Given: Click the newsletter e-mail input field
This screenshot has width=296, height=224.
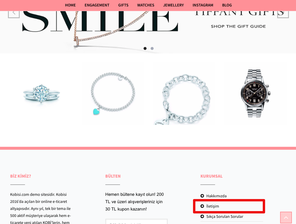Looking at the screenshot, I should click(x=137, y=222).
